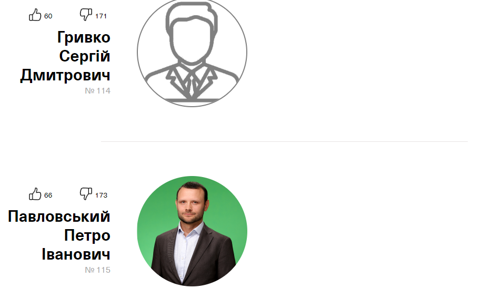Click the first name Сергій
This screenshot has height=299, width=482.
pyautogui.click(x=85, y=56)
